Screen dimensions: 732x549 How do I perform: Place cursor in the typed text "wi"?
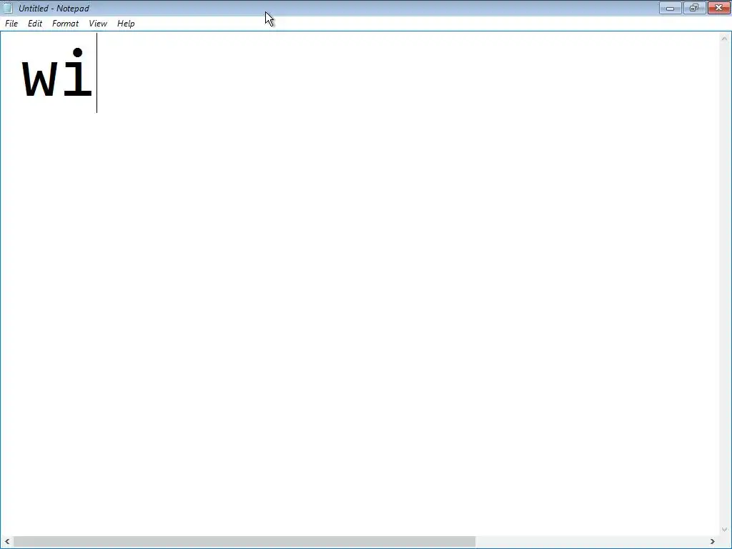coord(56,74)
